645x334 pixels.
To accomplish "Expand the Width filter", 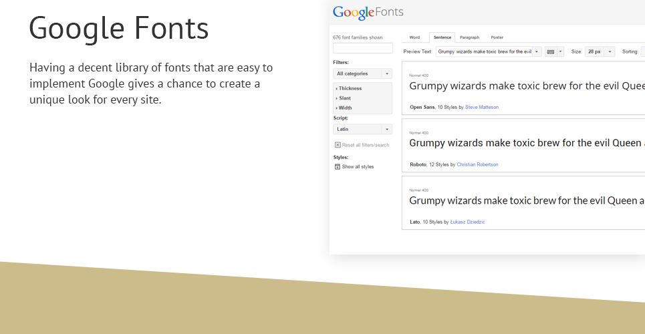I will point(344,108).
